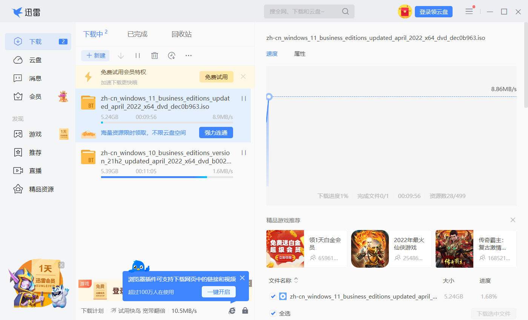Open 下载 in the sidebar
Image resolution: width=528 pixels, height=320 pixels.
(38, 41)
